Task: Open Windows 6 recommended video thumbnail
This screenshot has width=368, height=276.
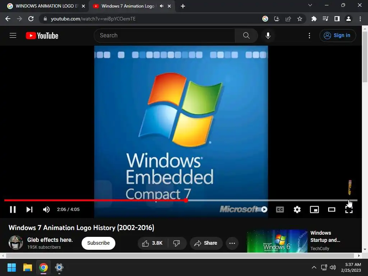Action: point(277,241)
